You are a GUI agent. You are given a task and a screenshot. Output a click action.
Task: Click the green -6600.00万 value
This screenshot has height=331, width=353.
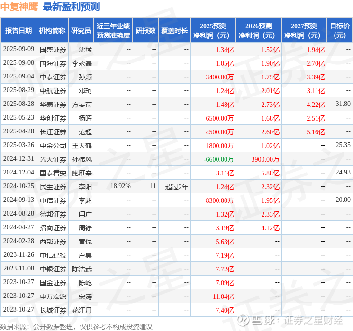click(218, 159)
